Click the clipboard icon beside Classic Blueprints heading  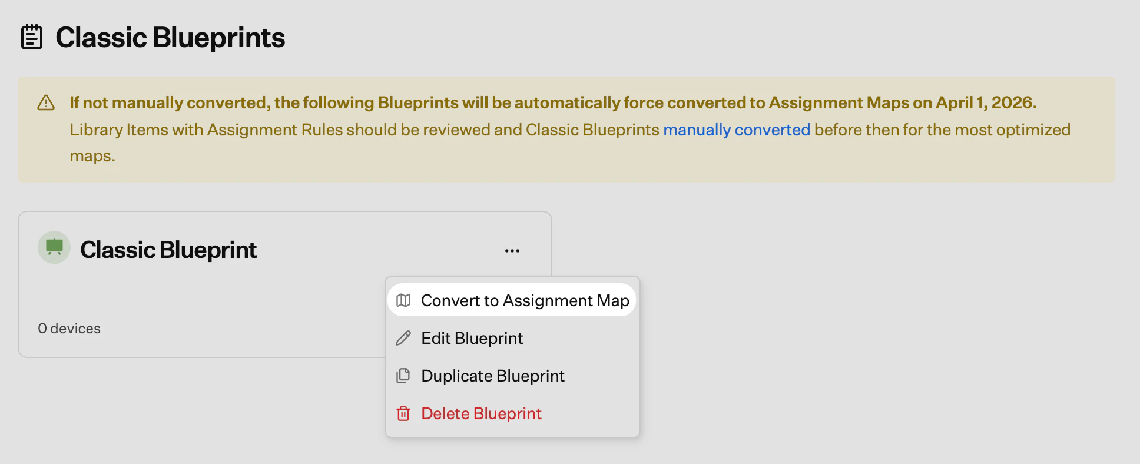[31, 37]
